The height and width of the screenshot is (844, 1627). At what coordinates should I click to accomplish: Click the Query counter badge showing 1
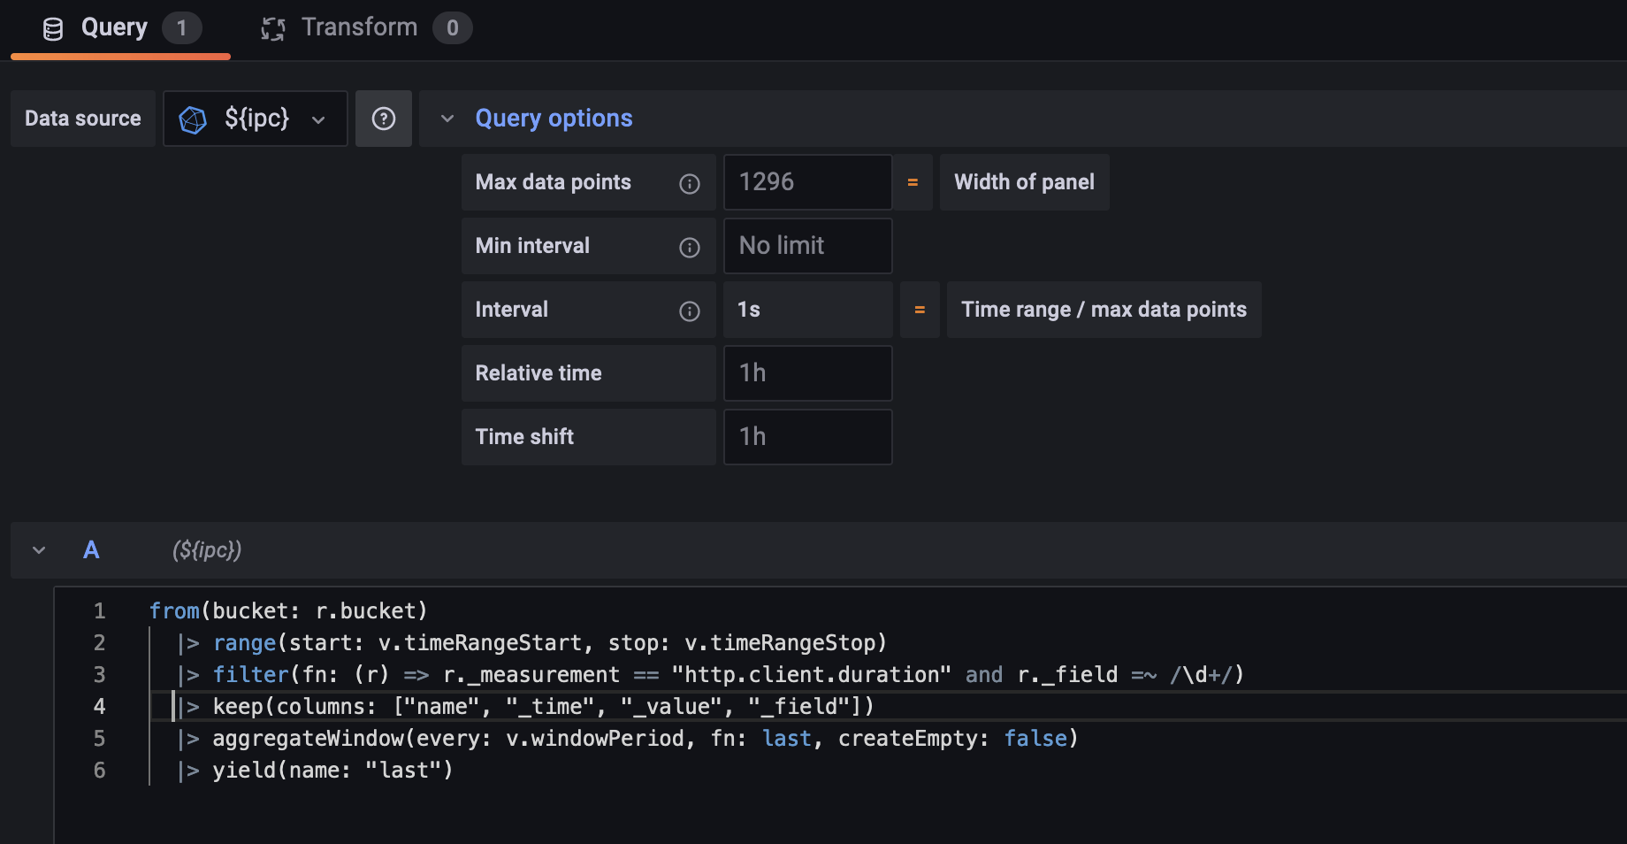point(182,27)
